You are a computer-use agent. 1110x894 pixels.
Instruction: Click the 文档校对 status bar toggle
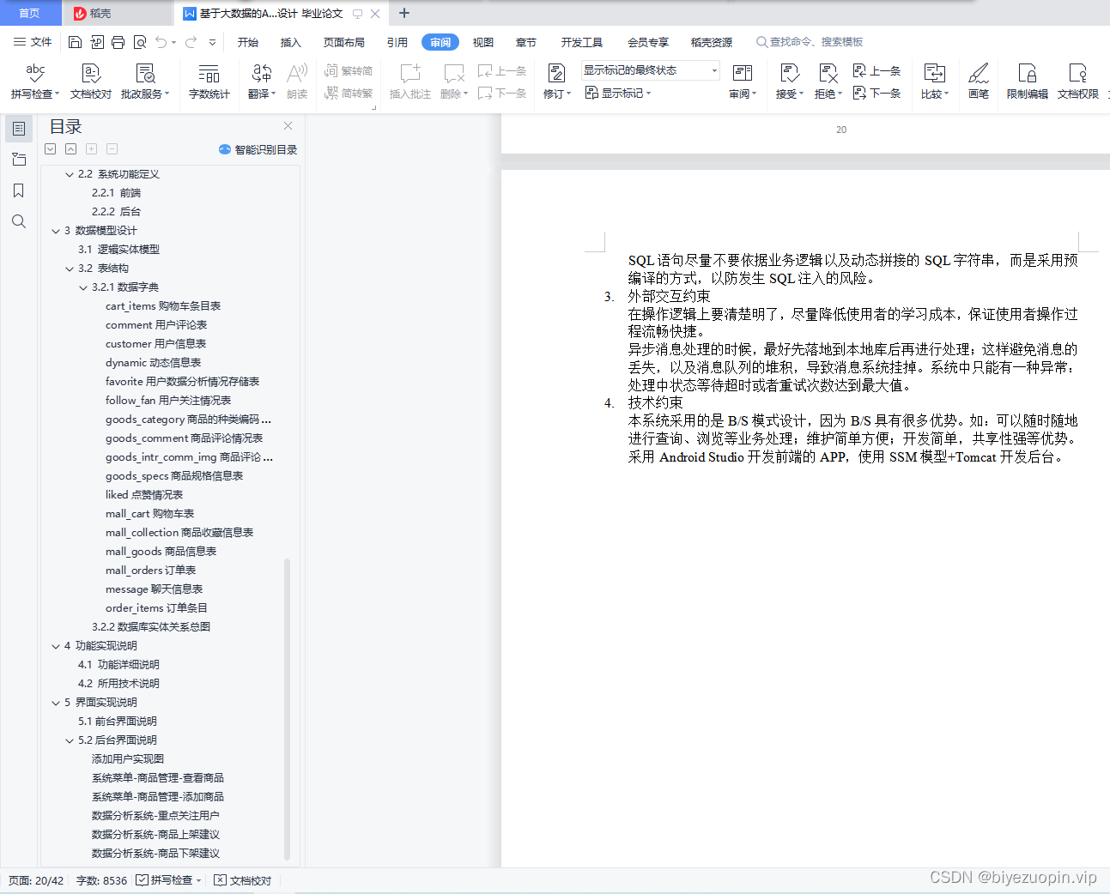click(x=243, y=880)
